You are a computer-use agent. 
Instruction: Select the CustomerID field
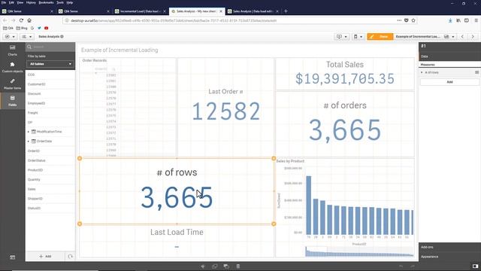click(50, 84)
